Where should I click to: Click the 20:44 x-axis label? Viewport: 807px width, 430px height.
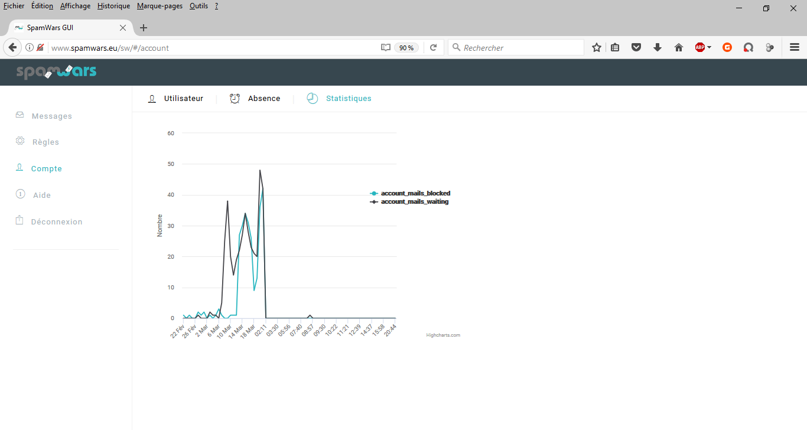(x=390, y=330)
